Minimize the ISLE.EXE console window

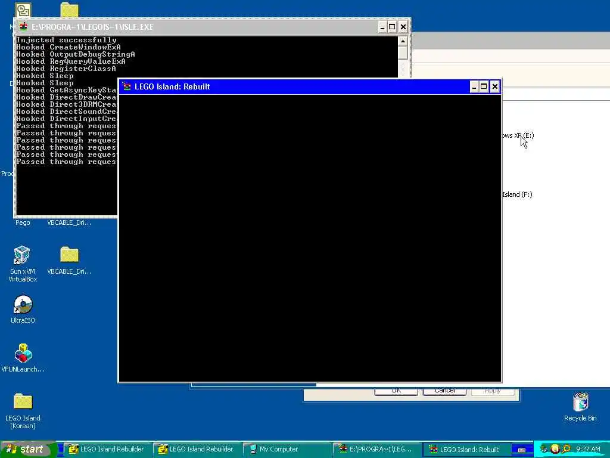(x=382, y=27)
